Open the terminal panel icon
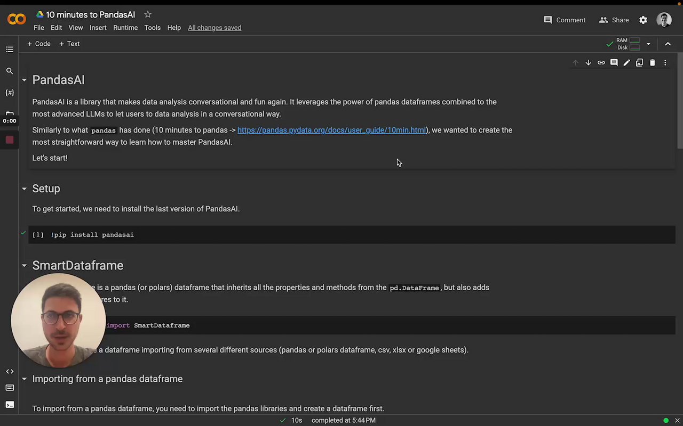 point(10,405)
